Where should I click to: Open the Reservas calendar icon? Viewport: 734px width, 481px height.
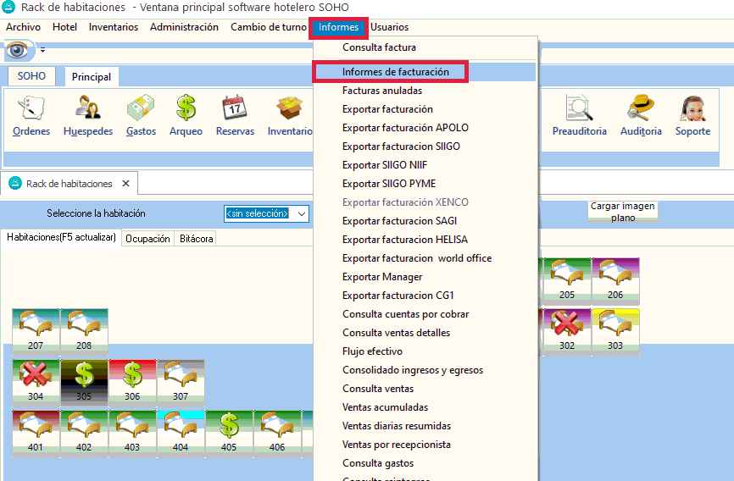click(x=235, y=115)
